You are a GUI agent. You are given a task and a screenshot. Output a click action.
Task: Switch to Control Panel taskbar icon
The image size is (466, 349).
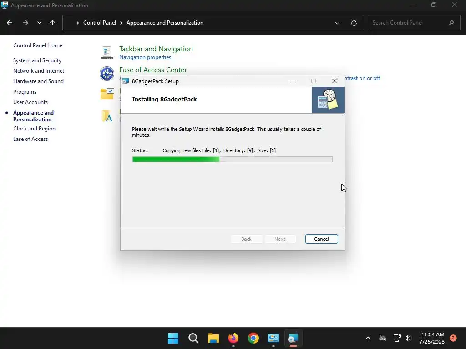[274, 338]
